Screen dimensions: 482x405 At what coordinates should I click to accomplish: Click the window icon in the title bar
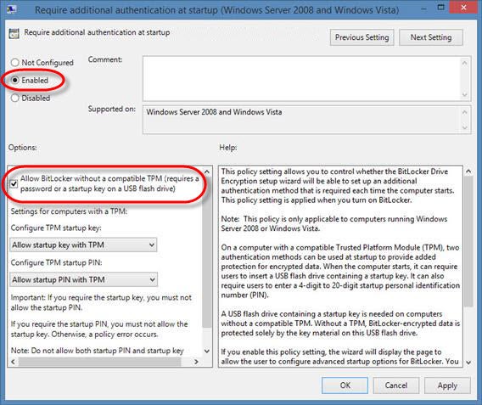tap(12, 10)
